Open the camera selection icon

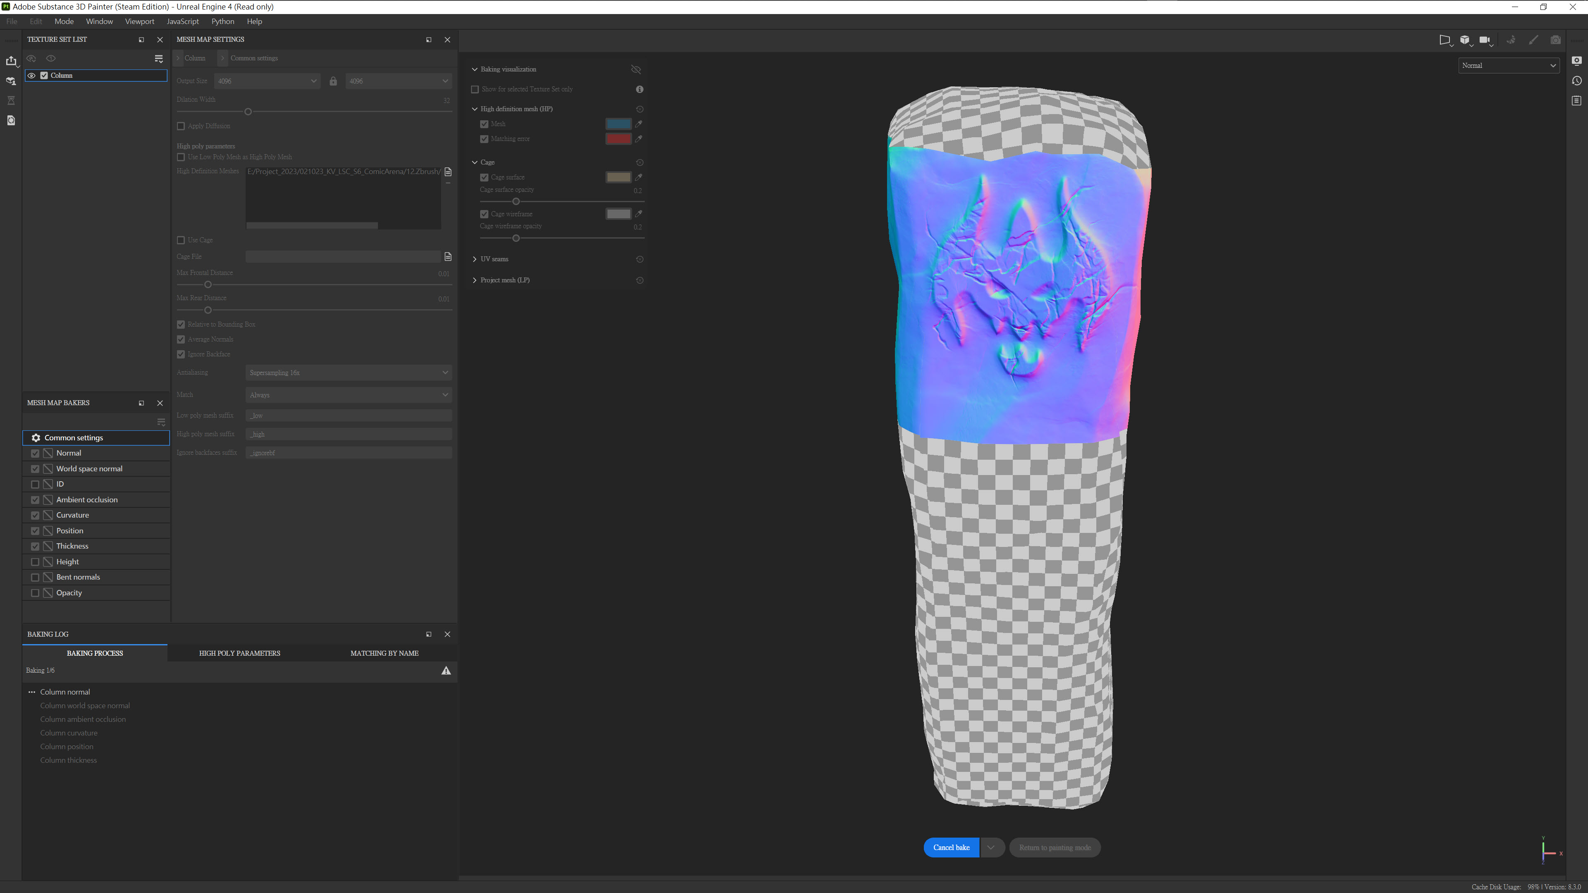coord(1485,40)
